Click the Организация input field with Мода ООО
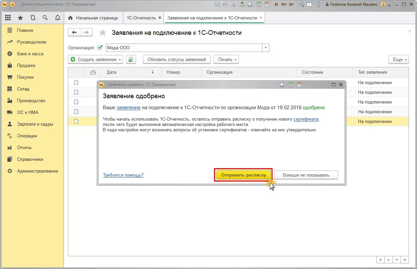The height and width of the screenshot is (269, 417). [184, 48]
